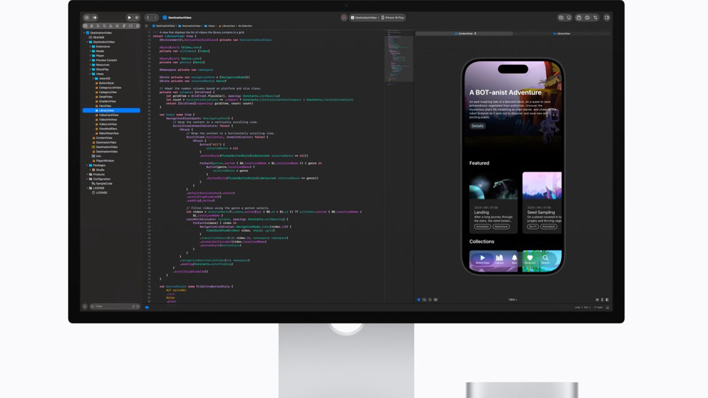Add a new file with plus button
Viewport: 708px width, 398px height.
[x=85, y=306]
